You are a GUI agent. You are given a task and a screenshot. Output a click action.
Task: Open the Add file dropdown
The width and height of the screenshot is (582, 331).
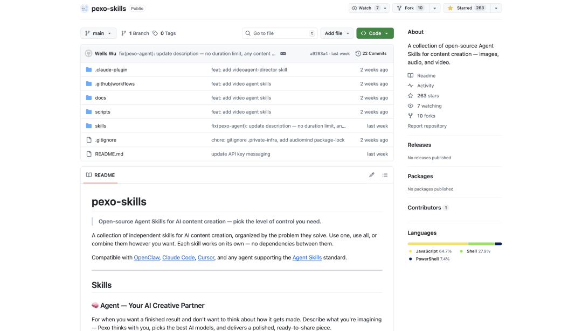point(337,33)
